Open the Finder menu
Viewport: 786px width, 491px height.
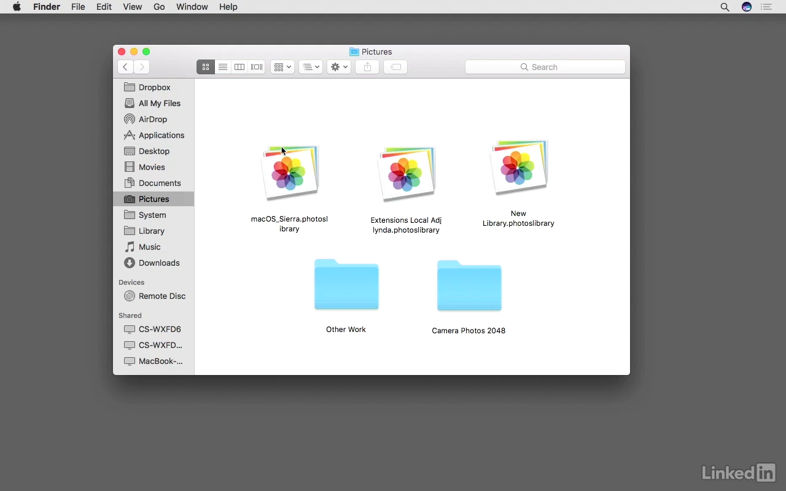(47, 7)
